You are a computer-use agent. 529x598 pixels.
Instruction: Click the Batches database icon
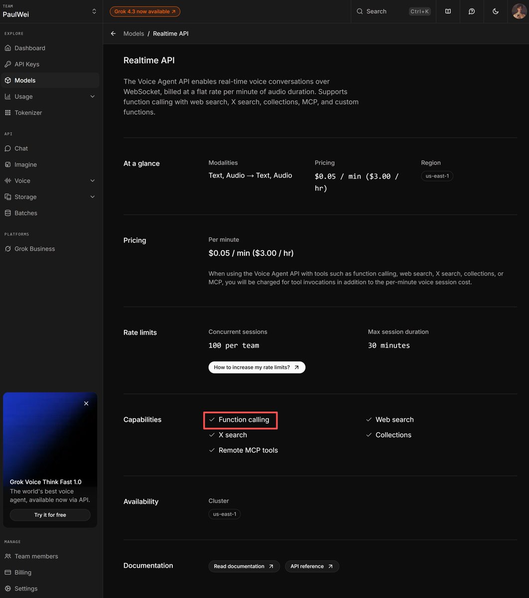click(7, 213)
